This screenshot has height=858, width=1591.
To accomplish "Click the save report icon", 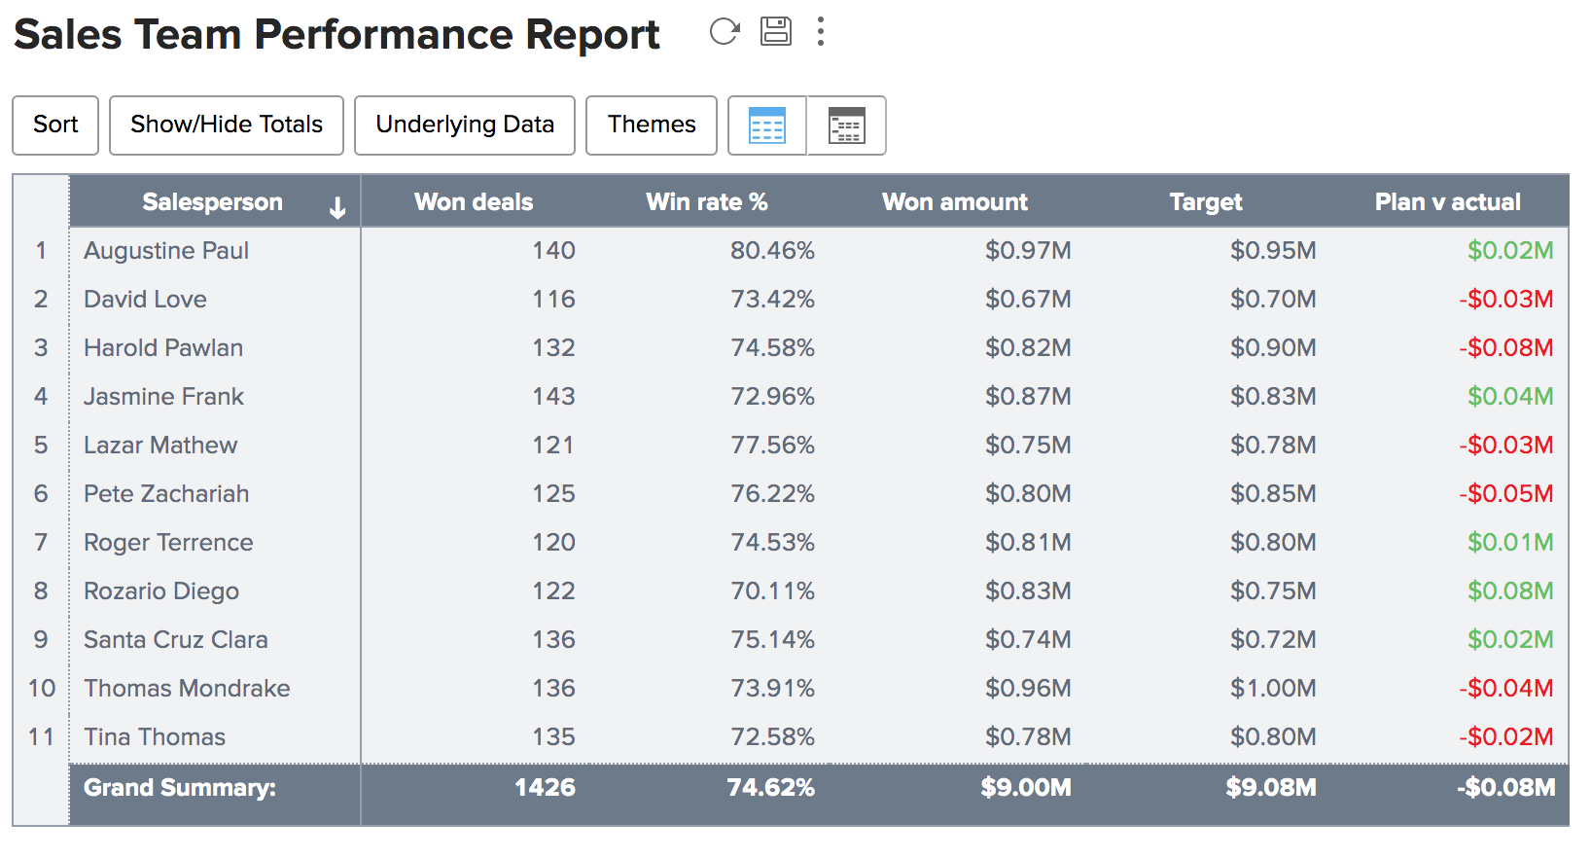I will coord(775,31).
